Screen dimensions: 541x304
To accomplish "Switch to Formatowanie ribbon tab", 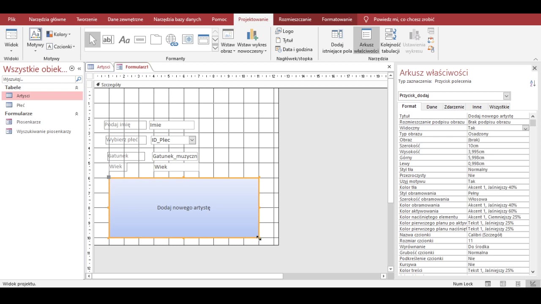I will [x=337, y=19].
